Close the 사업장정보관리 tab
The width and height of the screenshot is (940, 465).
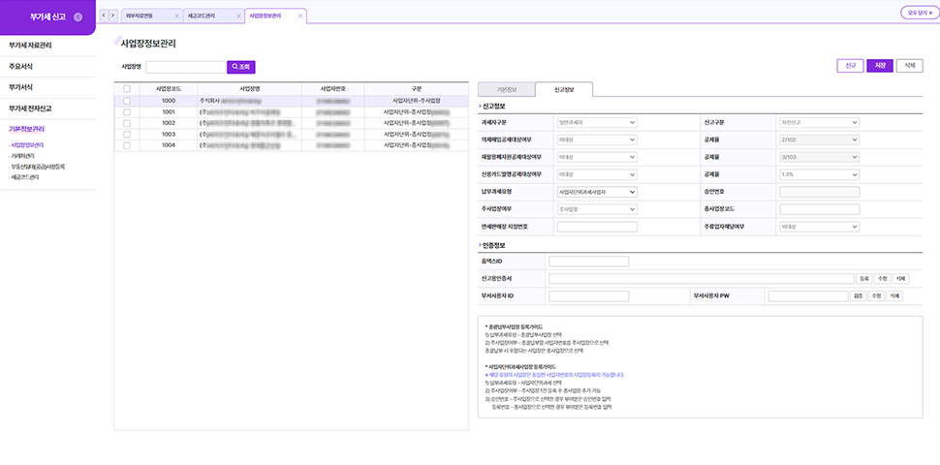(x=300, y=16)
